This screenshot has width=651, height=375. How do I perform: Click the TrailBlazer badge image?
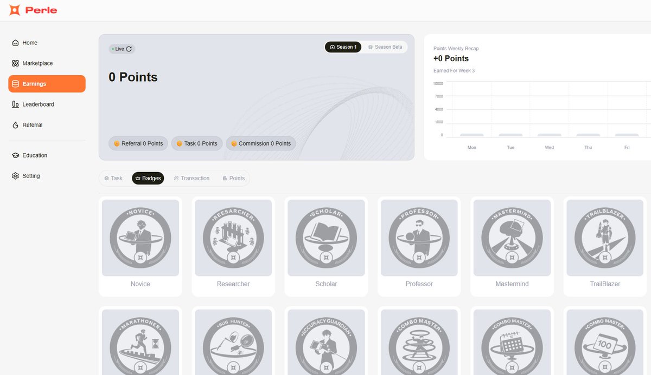tap(605, 238)
